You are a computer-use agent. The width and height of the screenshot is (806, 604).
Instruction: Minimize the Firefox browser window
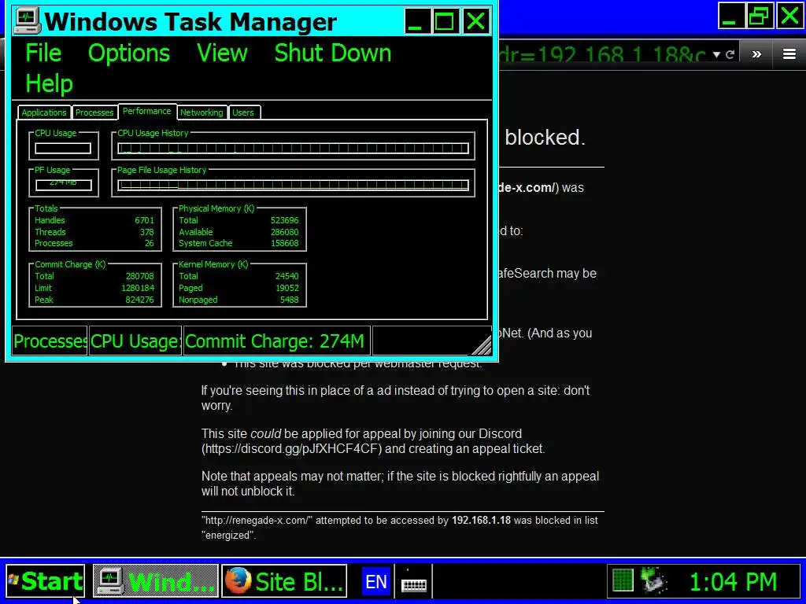point(731,16)
